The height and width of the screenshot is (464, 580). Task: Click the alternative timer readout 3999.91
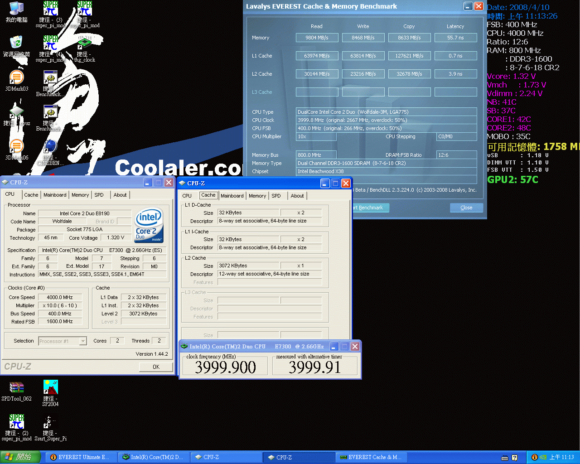click(x=314, y=367)
